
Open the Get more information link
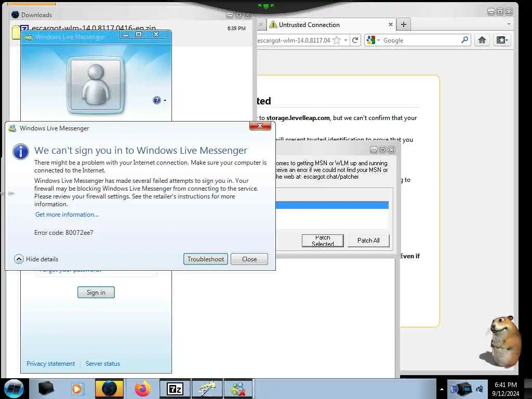(x=67, y=215)
